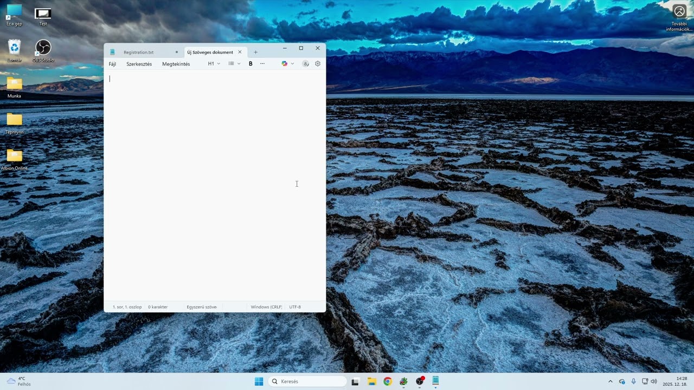Expand the list formatting dropdown

coord(234,64)
